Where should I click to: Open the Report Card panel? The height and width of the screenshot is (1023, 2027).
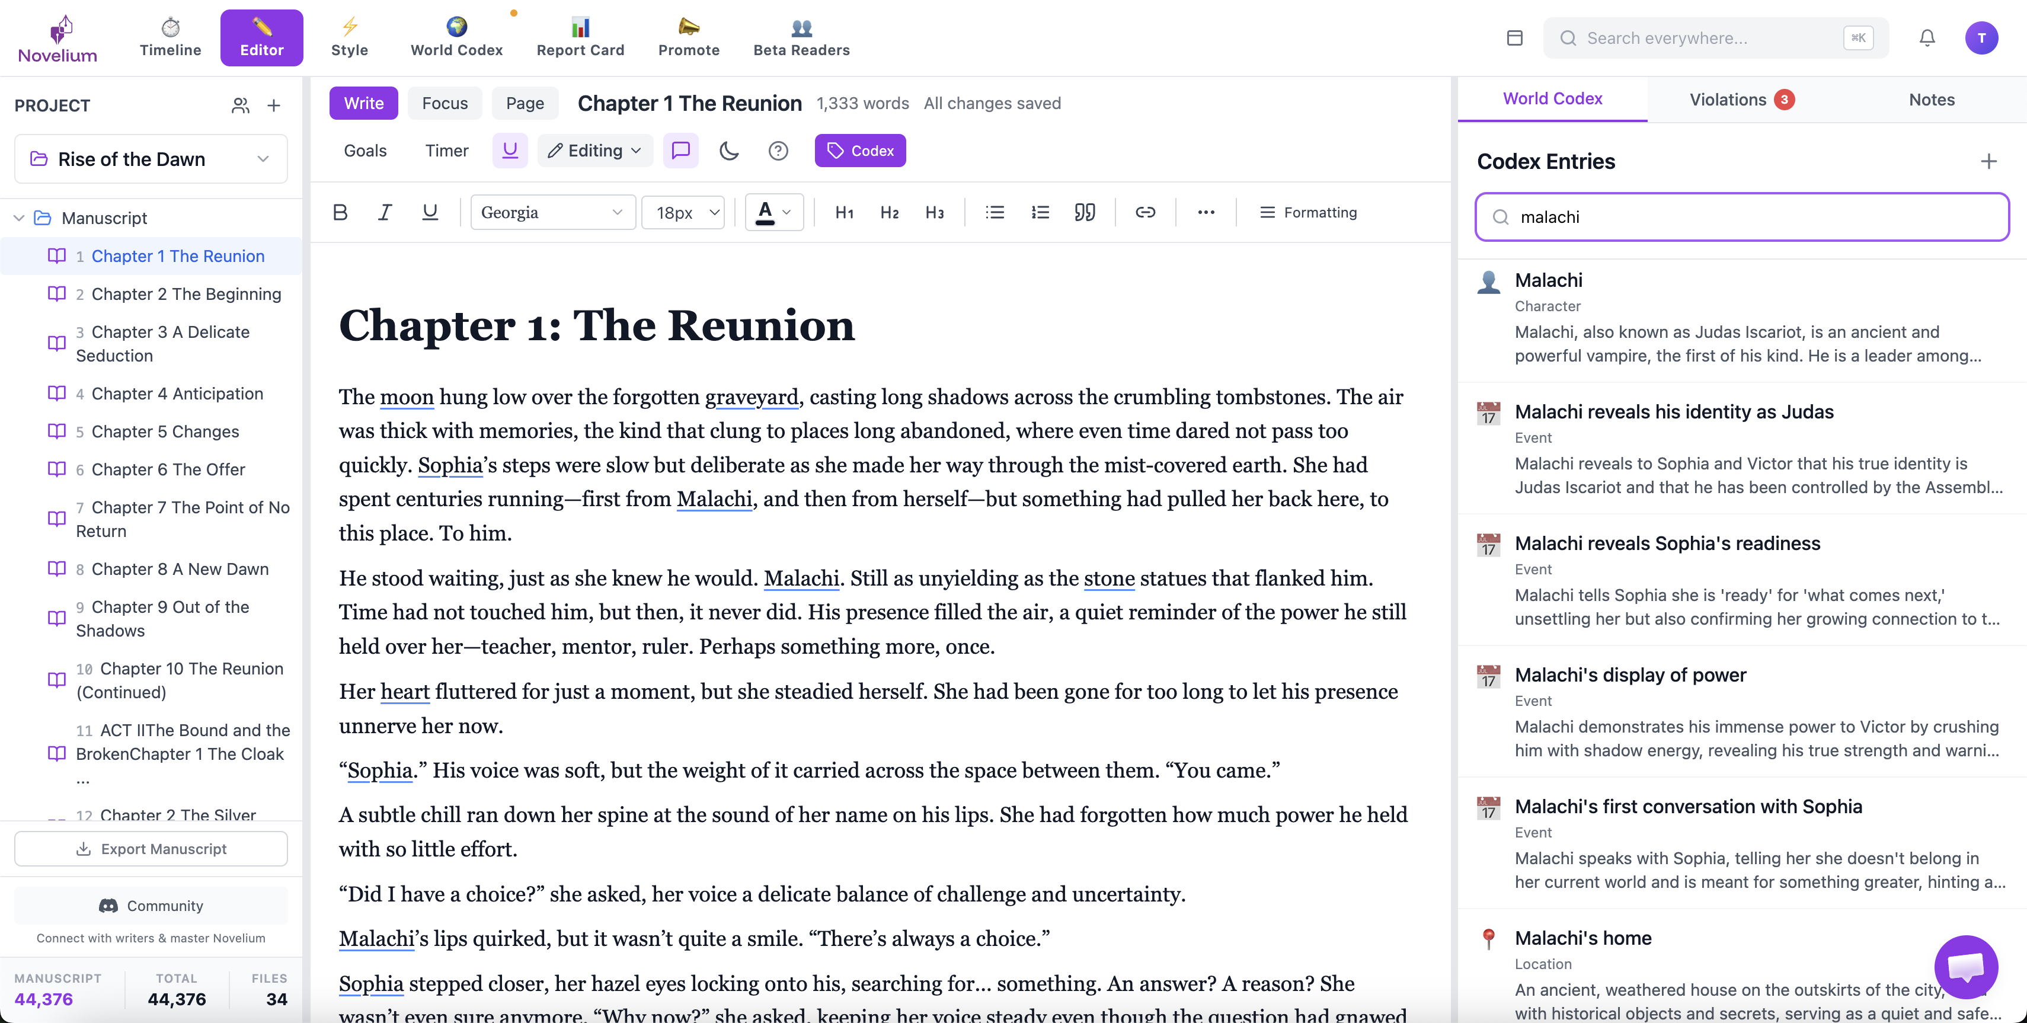(580, 37)
